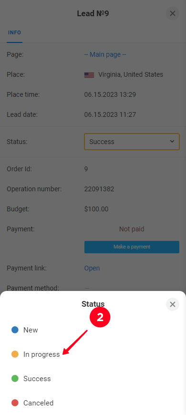The width and height of the screenshot is (186, 415).
Task: Set status to Success in list
Action: tap(37, 379)
